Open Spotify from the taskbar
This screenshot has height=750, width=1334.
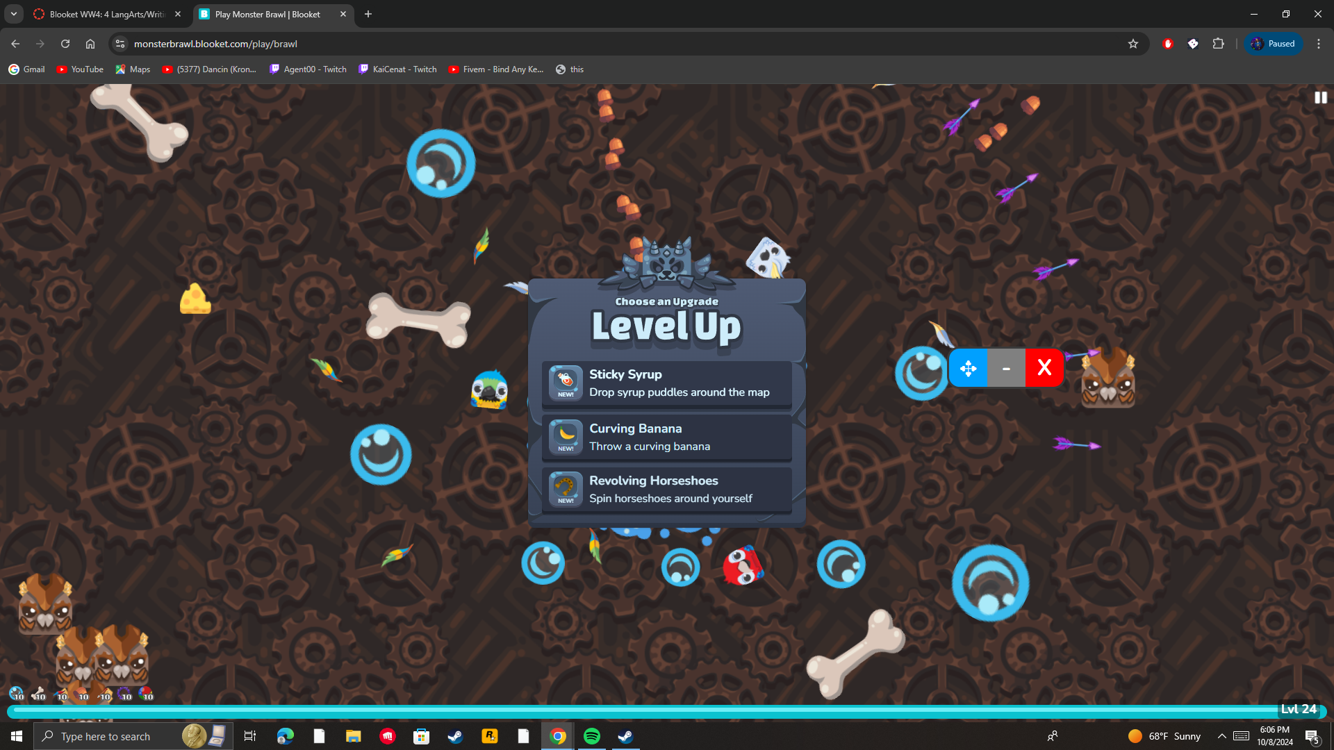(592, 736)
